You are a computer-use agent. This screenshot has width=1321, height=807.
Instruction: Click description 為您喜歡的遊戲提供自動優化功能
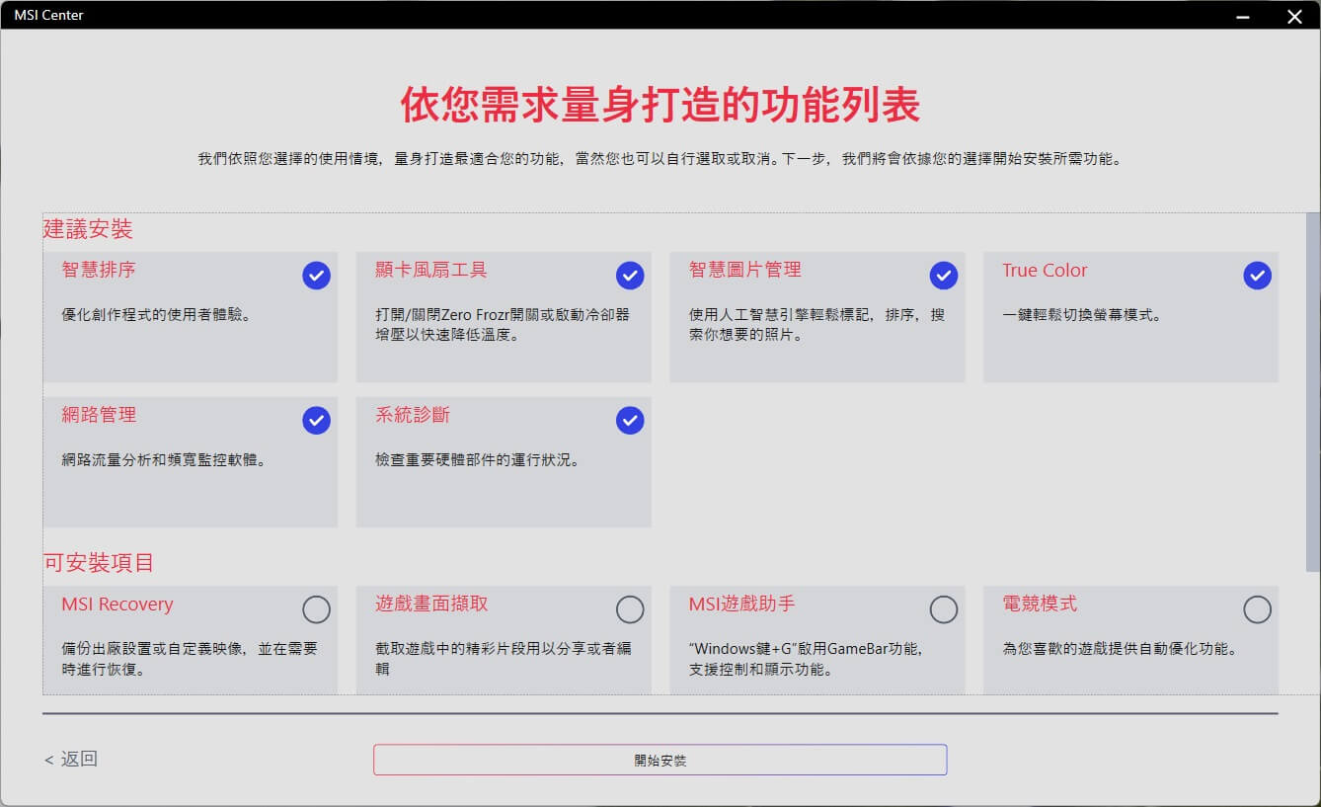coord(1120,650)
